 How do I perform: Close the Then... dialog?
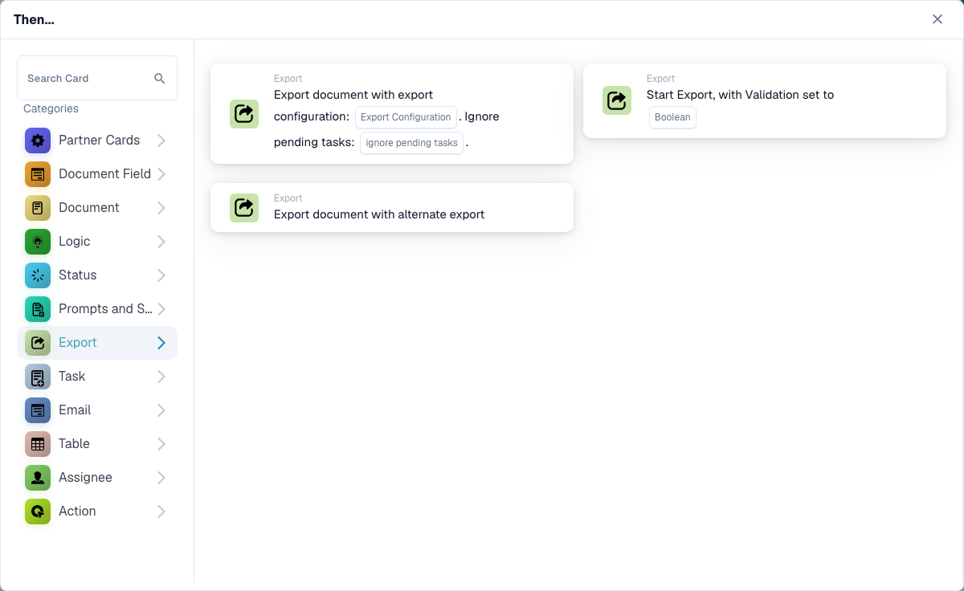pyautogui.click(x=937, y=19)
